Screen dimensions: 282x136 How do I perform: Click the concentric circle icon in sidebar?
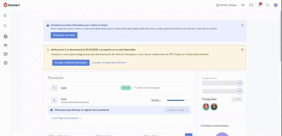6,37
